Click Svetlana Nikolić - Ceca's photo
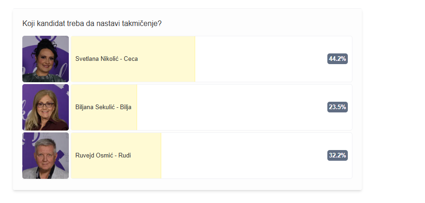This screenshot has height=203, width=425. [x=46, y=59]
